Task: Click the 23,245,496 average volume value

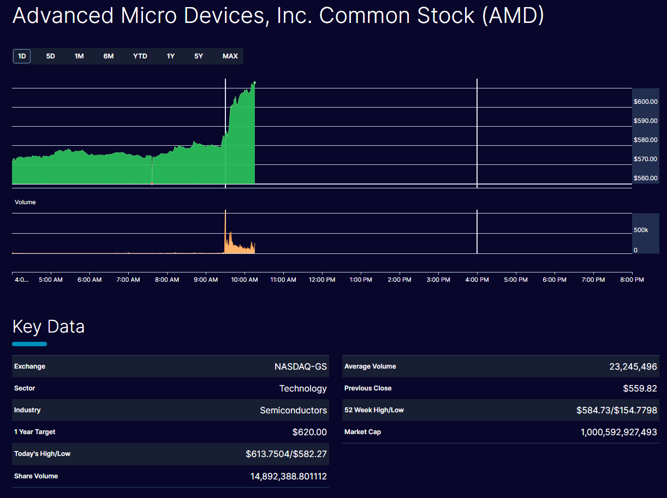Action: 633,367
